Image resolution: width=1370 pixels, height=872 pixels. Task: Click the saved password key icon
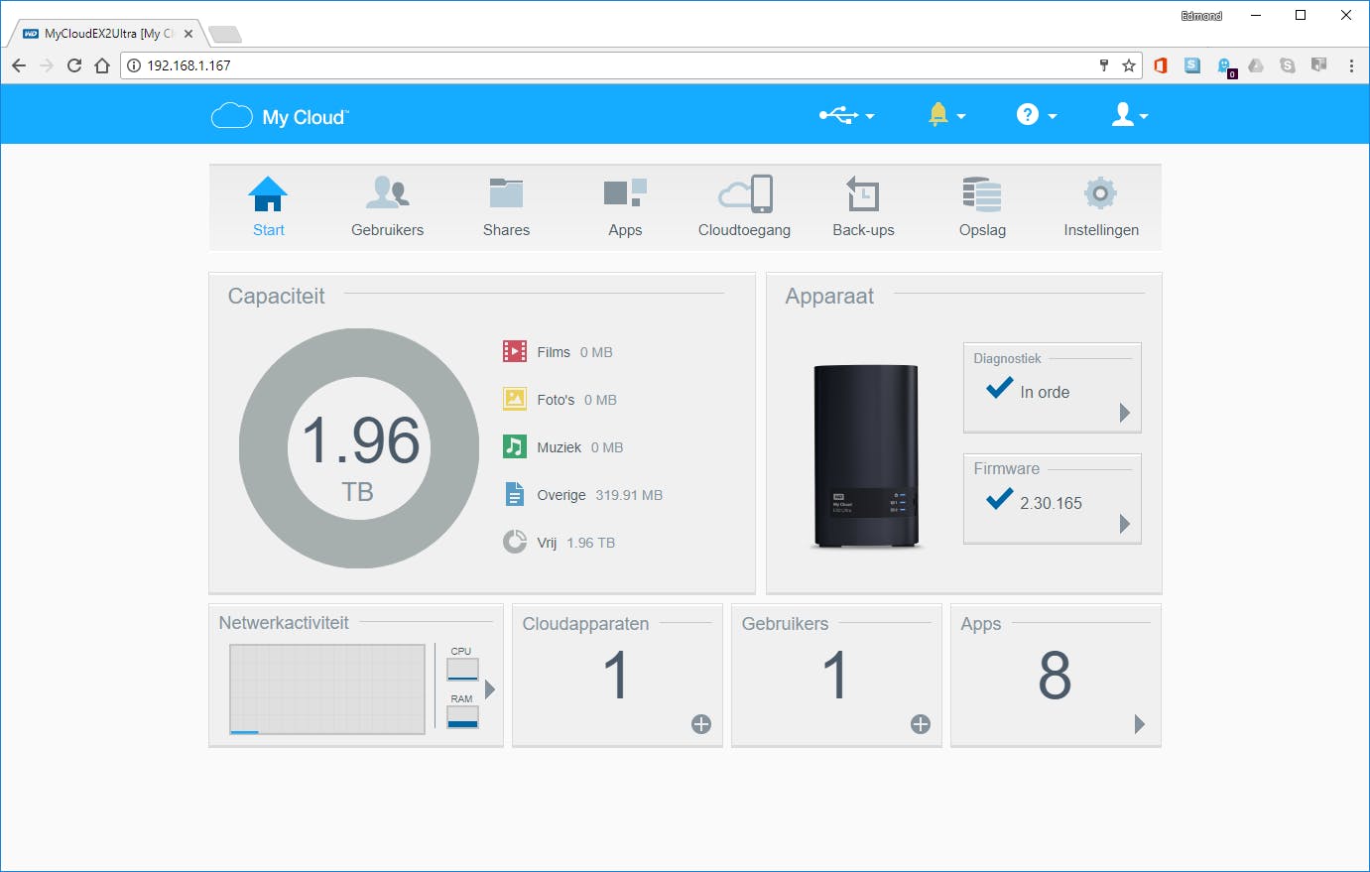1104,65
